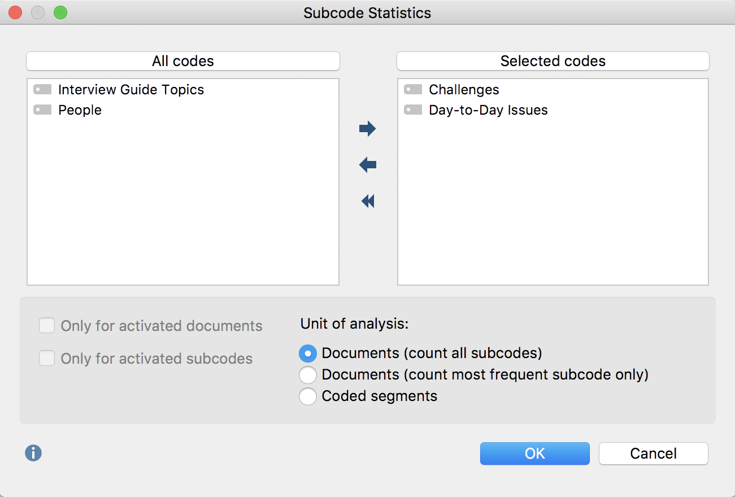Confirm with the OK button
This screenshot has width=735, height=497.
click(535, 454)
